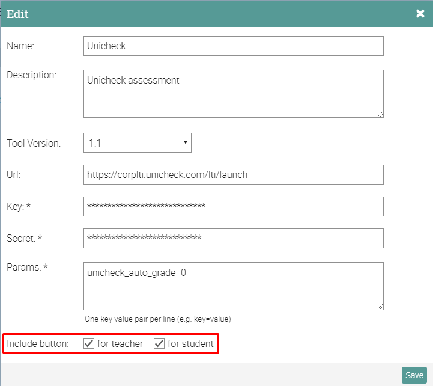Click the 'Description:' label

[31, 75]
